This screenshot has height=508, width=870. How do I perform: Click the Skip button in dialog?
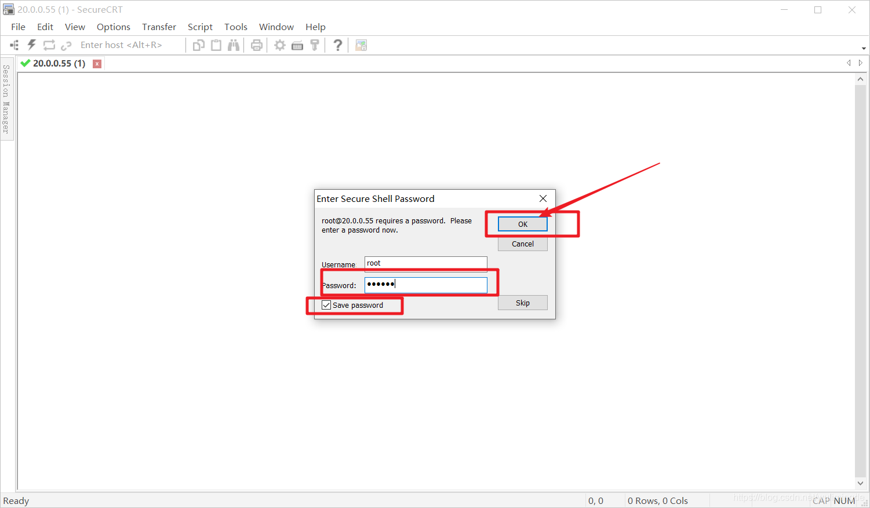point(523,303)
